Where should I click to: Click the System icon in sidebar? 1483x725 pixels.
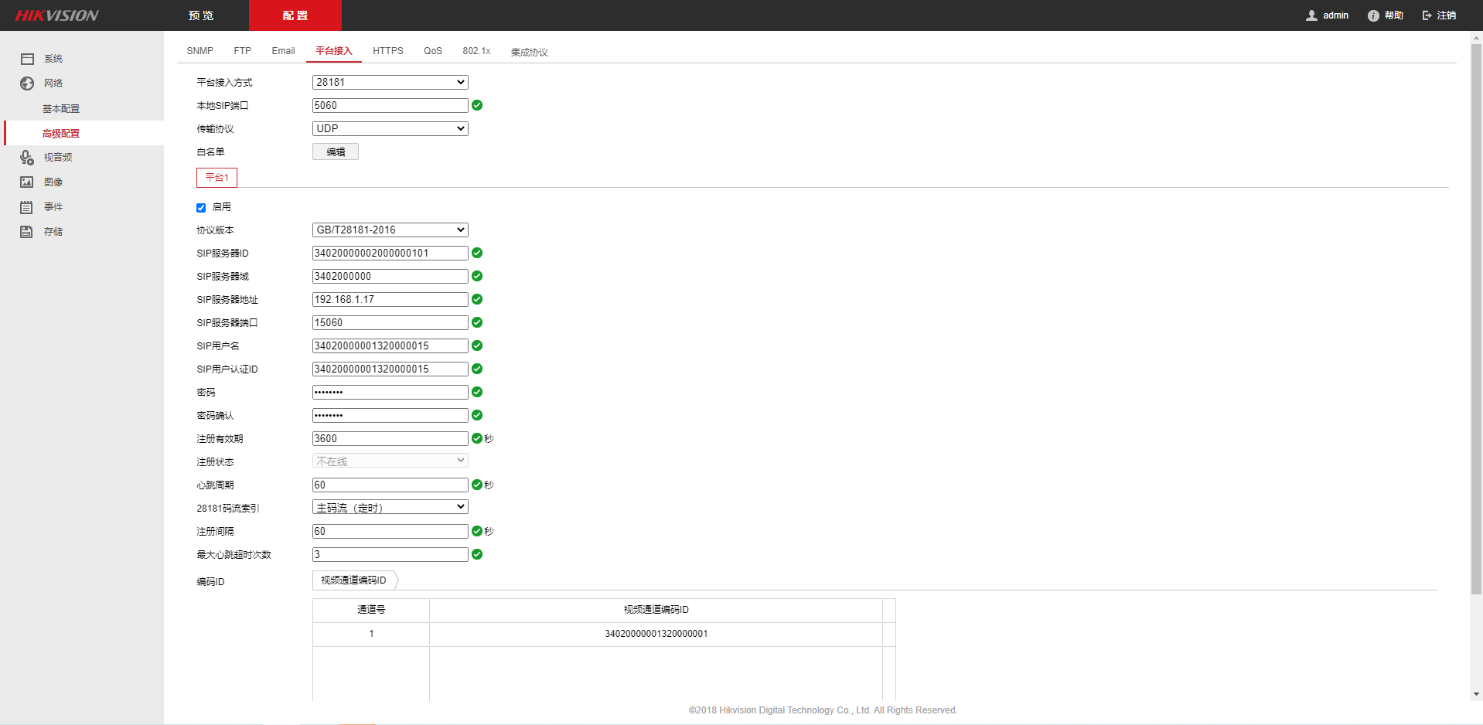[28, 59]
